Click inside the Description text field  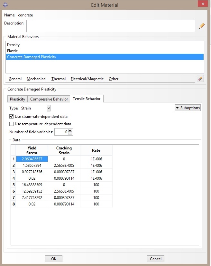click(111, 26)
